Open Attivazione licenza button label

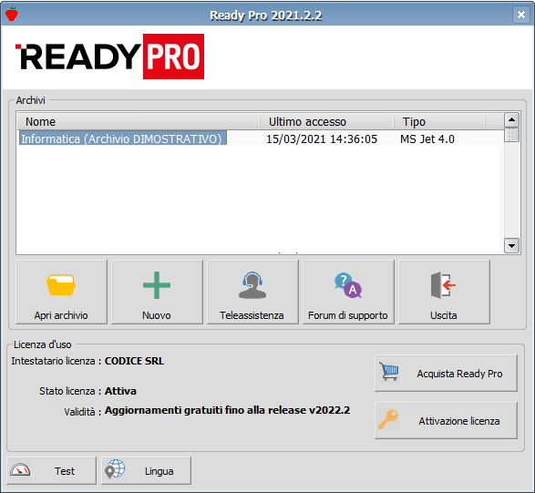pos(459,421)
